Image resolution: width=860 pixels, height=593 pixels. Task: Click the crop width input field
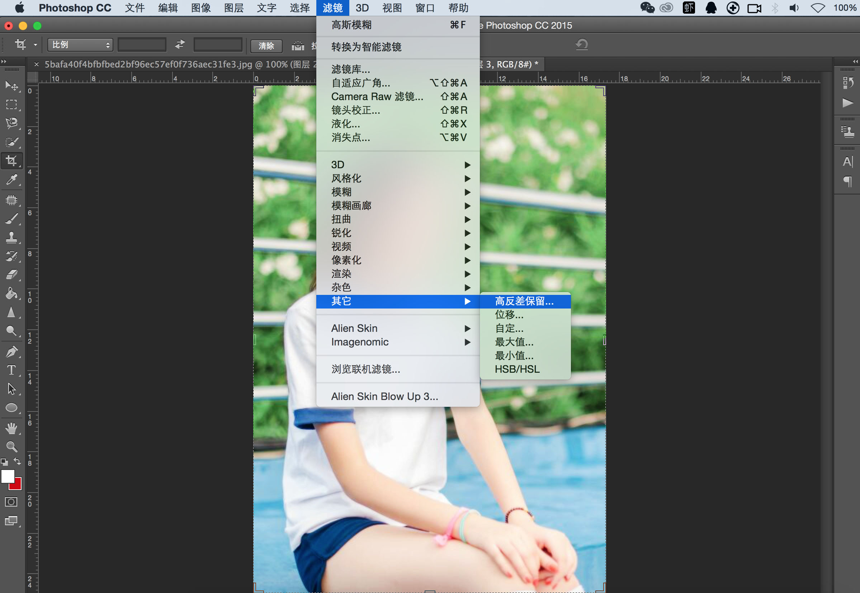click(x=142, y=45)
